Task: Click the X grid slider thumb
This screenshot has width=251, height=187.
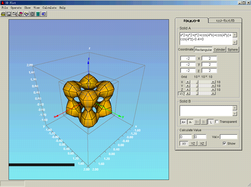Action: coord(197,82)
